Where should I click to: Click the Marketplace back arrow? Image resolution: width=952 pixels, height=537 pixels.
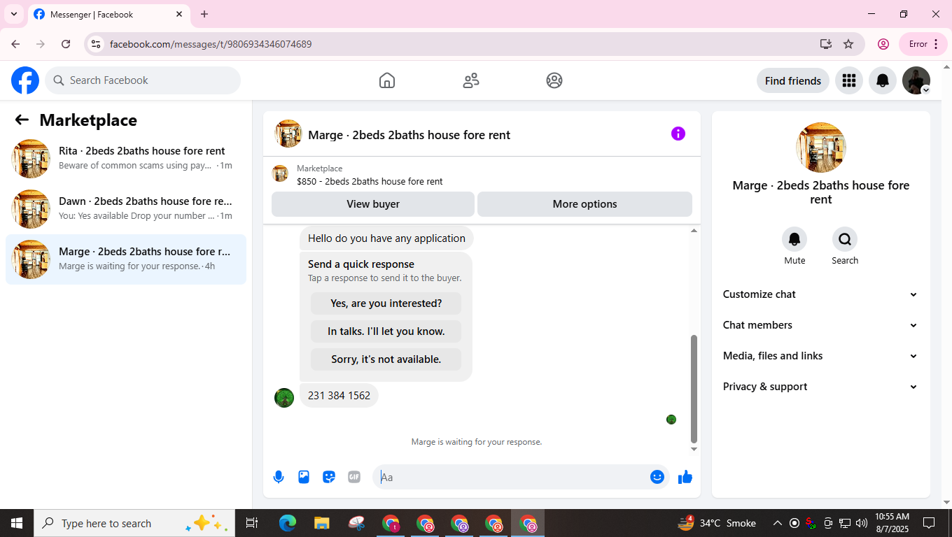[x=22, y=120]
